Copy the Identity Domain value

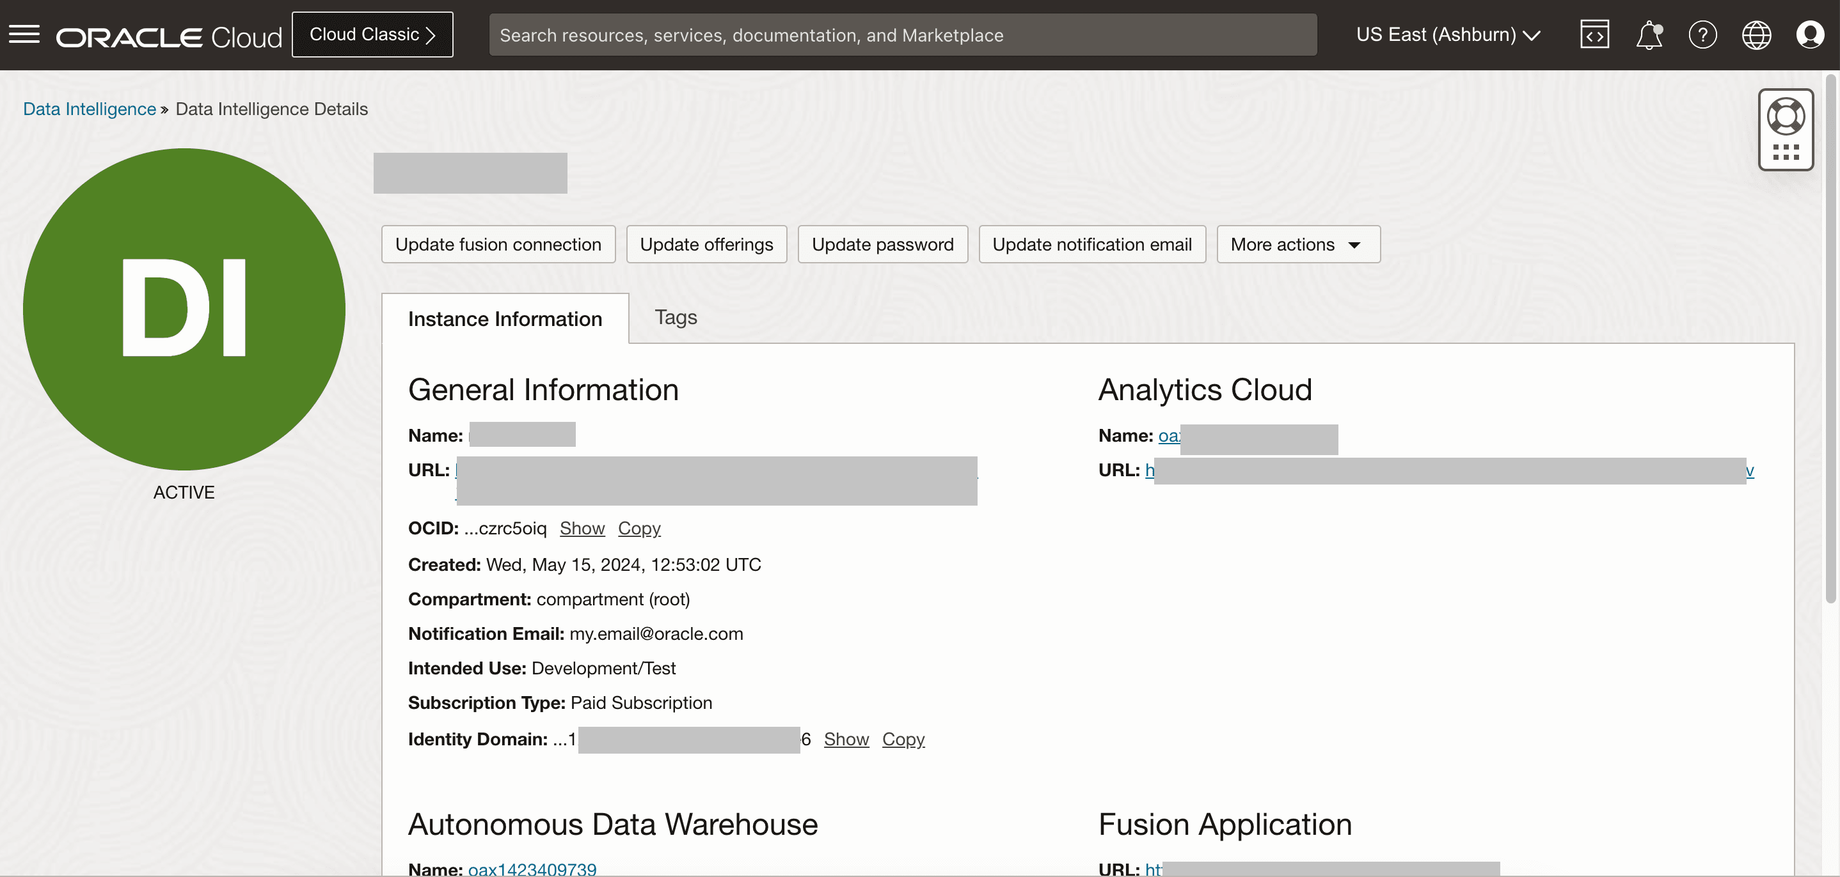(903, 740)
